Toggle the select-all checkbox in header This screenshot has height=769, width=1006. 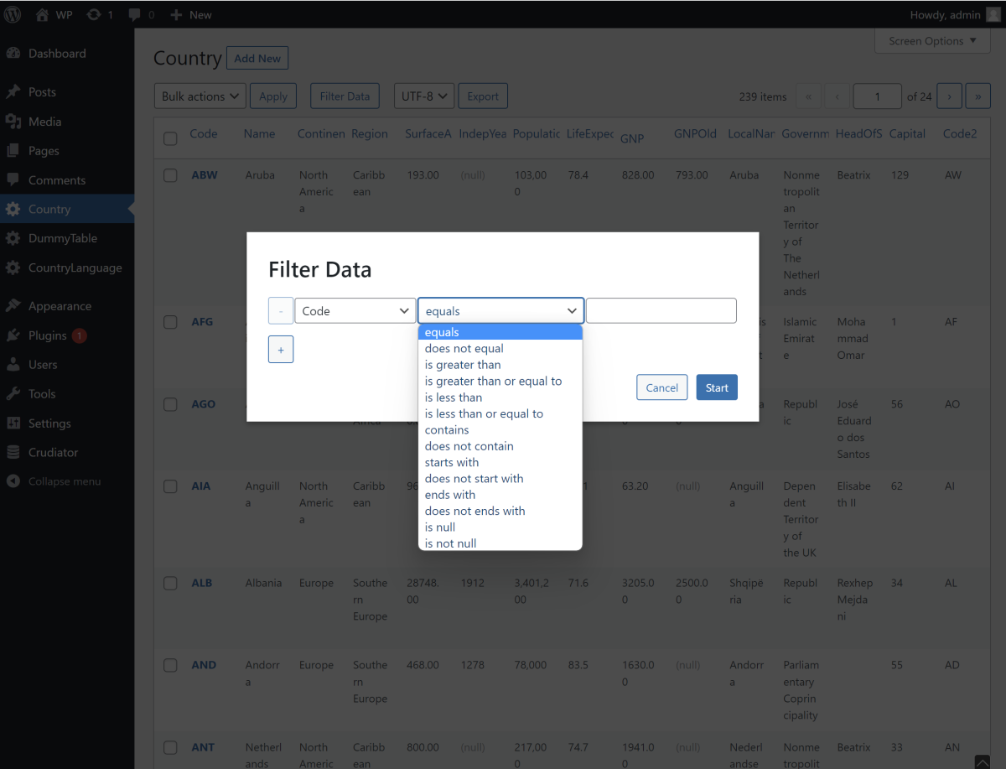point(170,138)
